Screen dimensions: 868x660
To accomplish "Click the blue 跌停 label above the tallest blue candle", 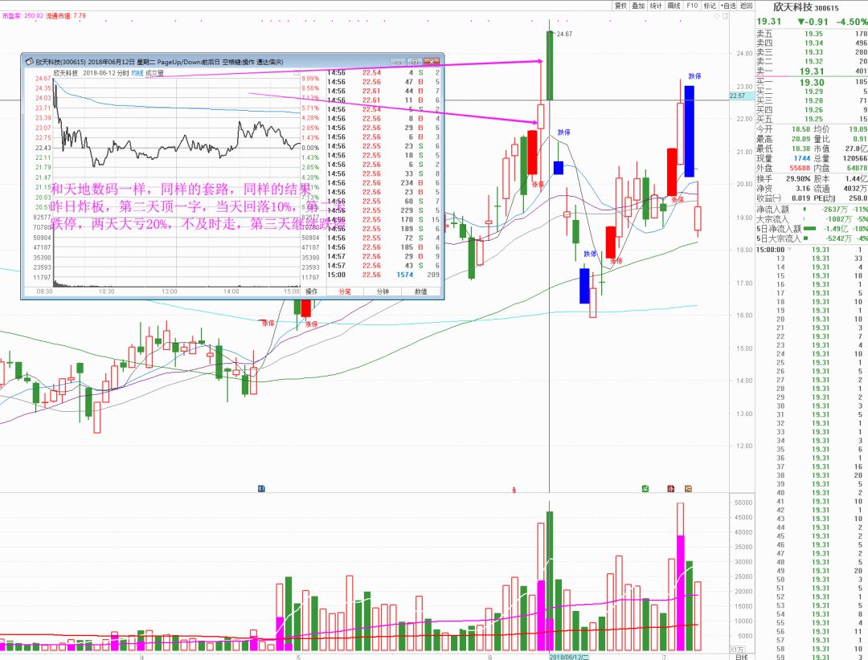I will point(694,76).
